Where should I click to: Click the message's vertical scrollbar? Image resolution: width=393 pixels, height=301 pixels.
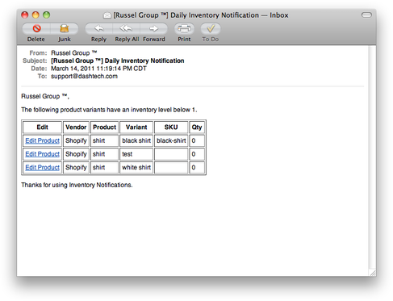coord(372,157)
